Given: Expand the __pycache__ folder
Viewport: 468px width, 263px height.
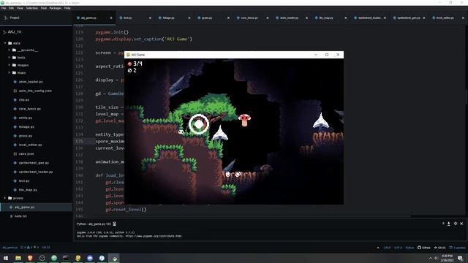Looking at the screenshot, I should pyautogui.click(x=10, y=50).
